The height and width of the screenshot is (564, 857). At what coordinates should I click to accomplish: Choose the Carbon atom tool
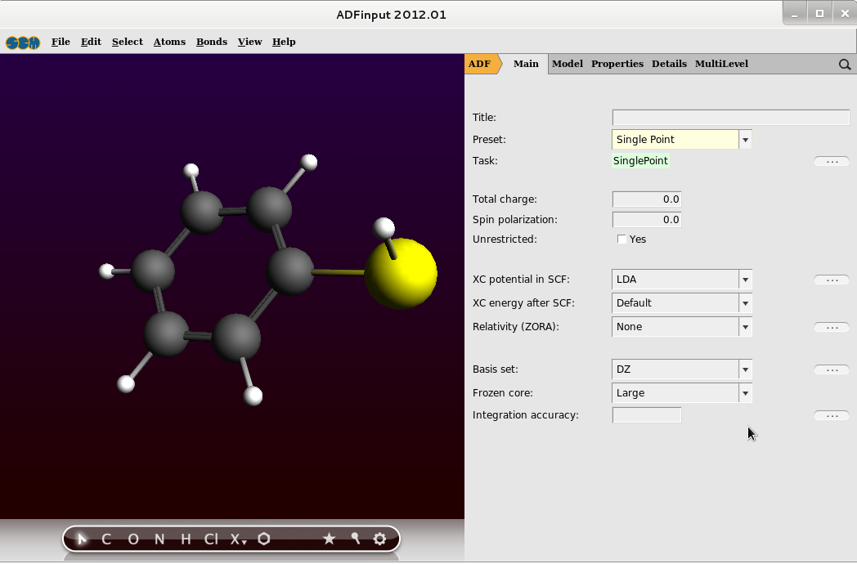[x=106, y=539]
